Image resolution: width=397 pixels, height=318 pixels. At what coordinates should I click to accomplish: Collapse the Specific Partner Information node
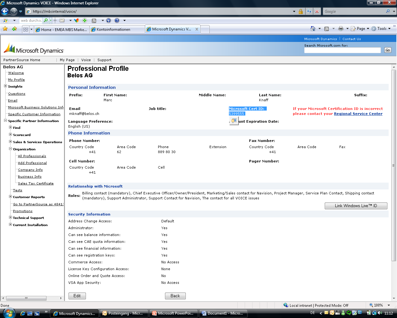click(5, 120)
